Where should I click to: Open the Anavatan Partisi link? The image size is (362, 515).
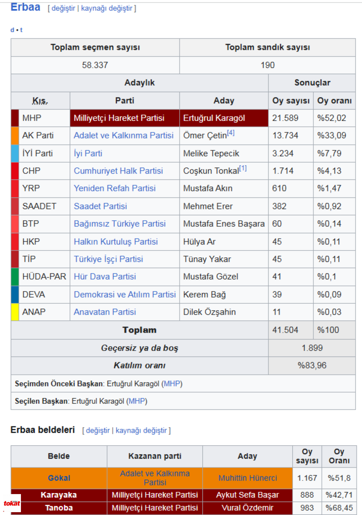point(105,312)
